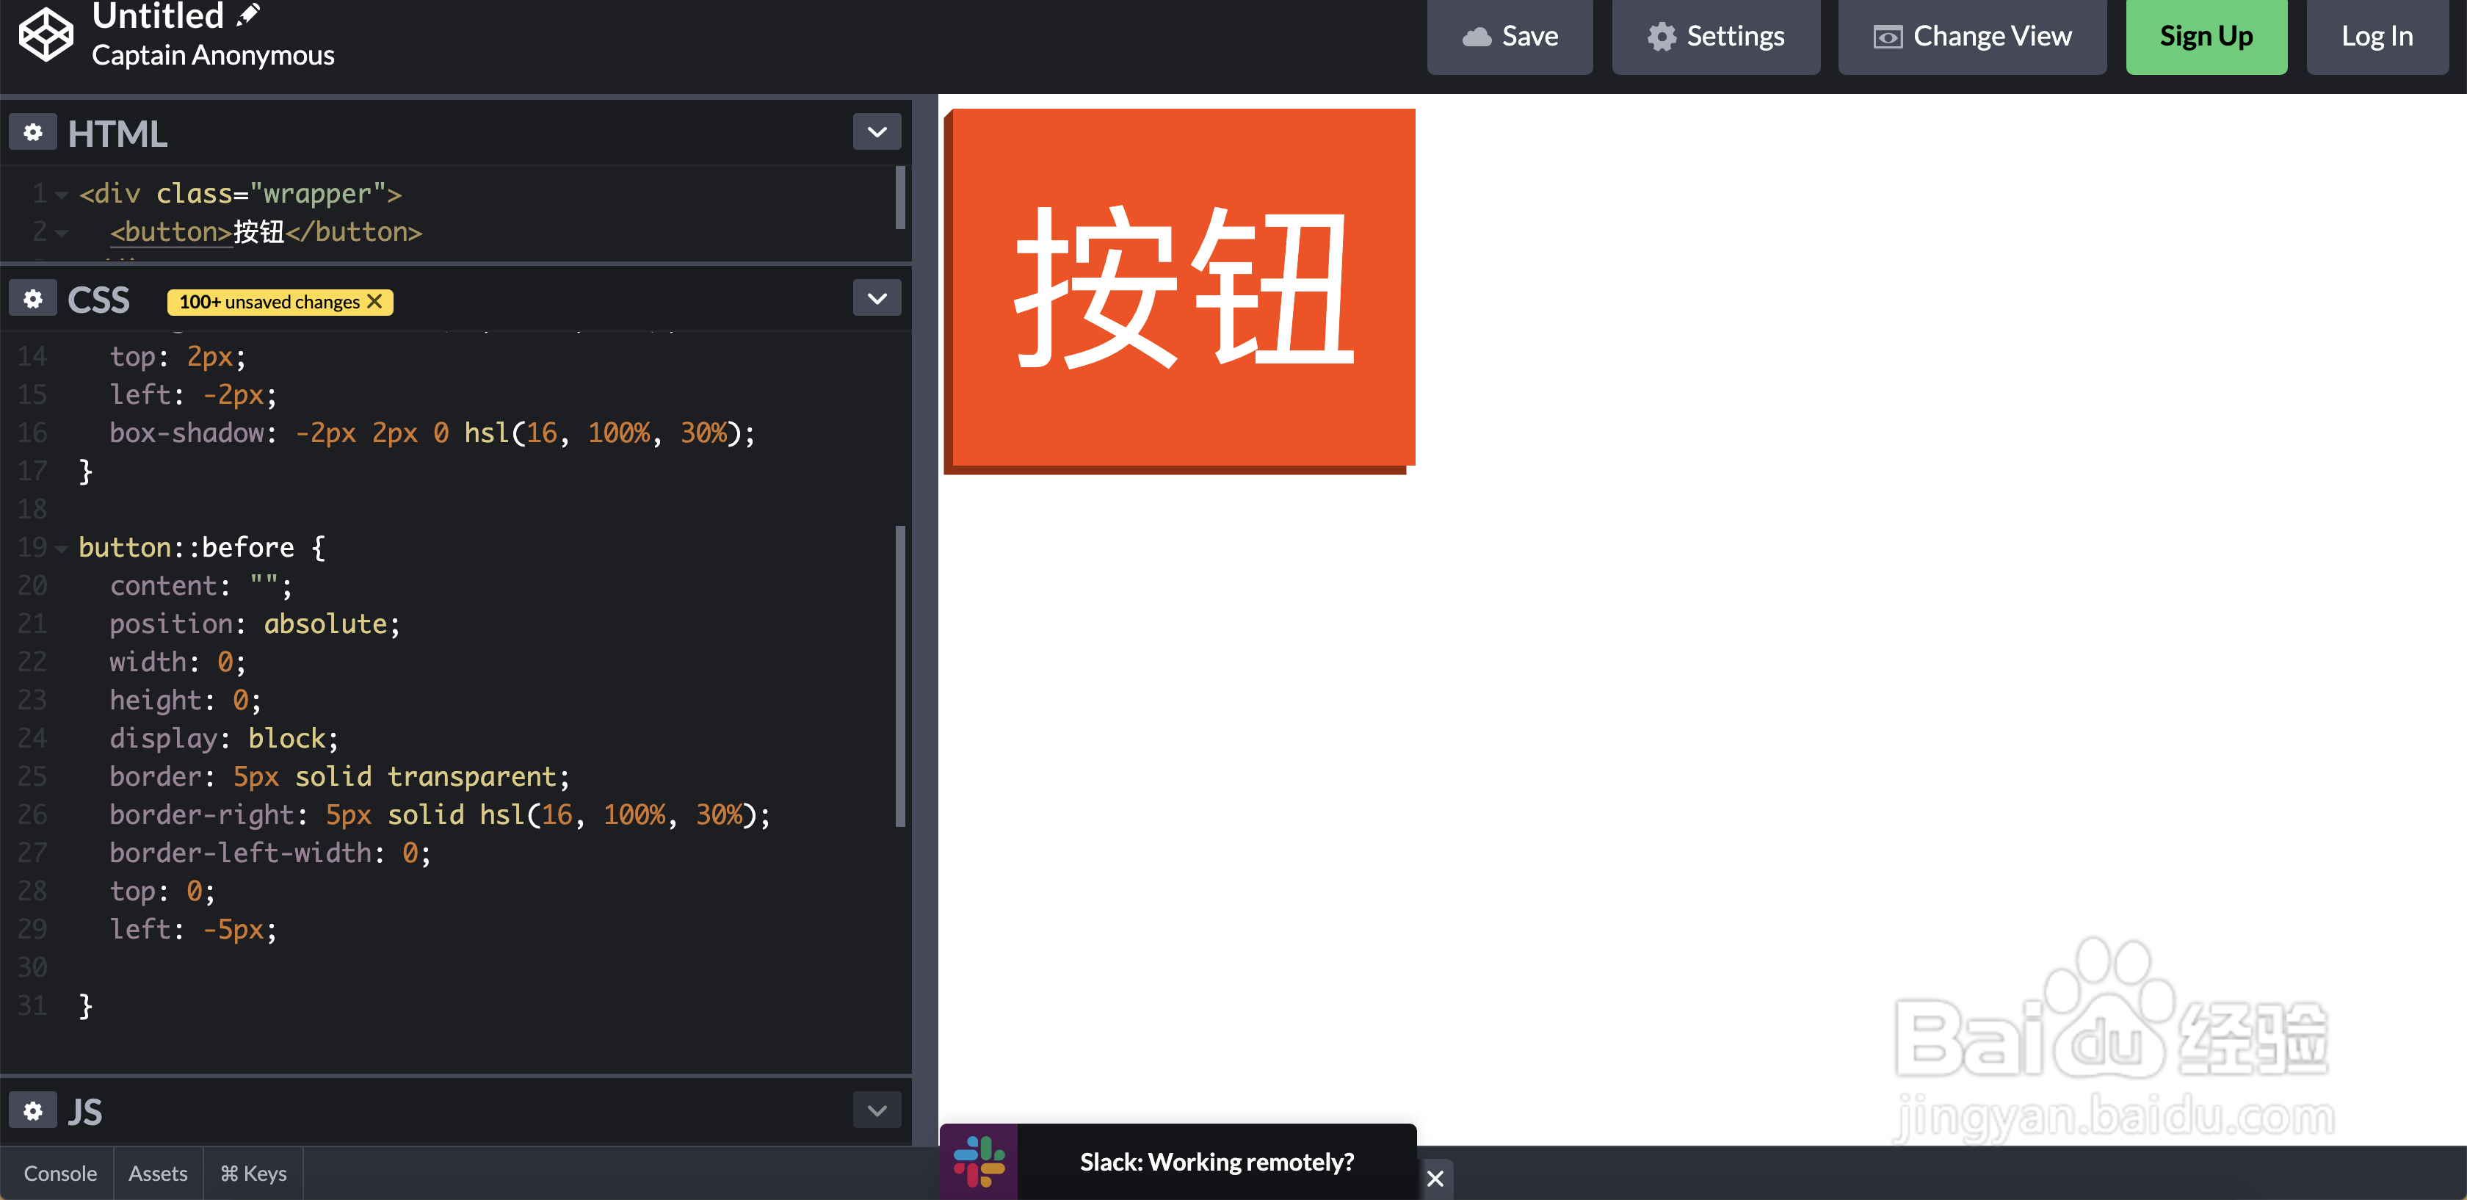Open the CSS panel dropdown menu
2467x1200 pixels.
(876, 299)
